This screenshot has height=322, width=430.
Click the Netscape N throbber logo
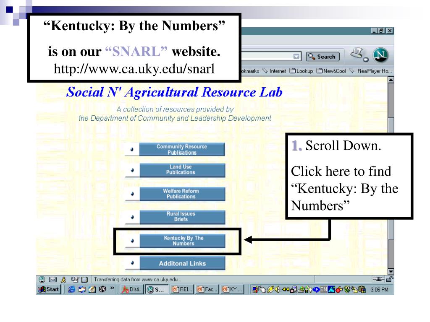380,55
